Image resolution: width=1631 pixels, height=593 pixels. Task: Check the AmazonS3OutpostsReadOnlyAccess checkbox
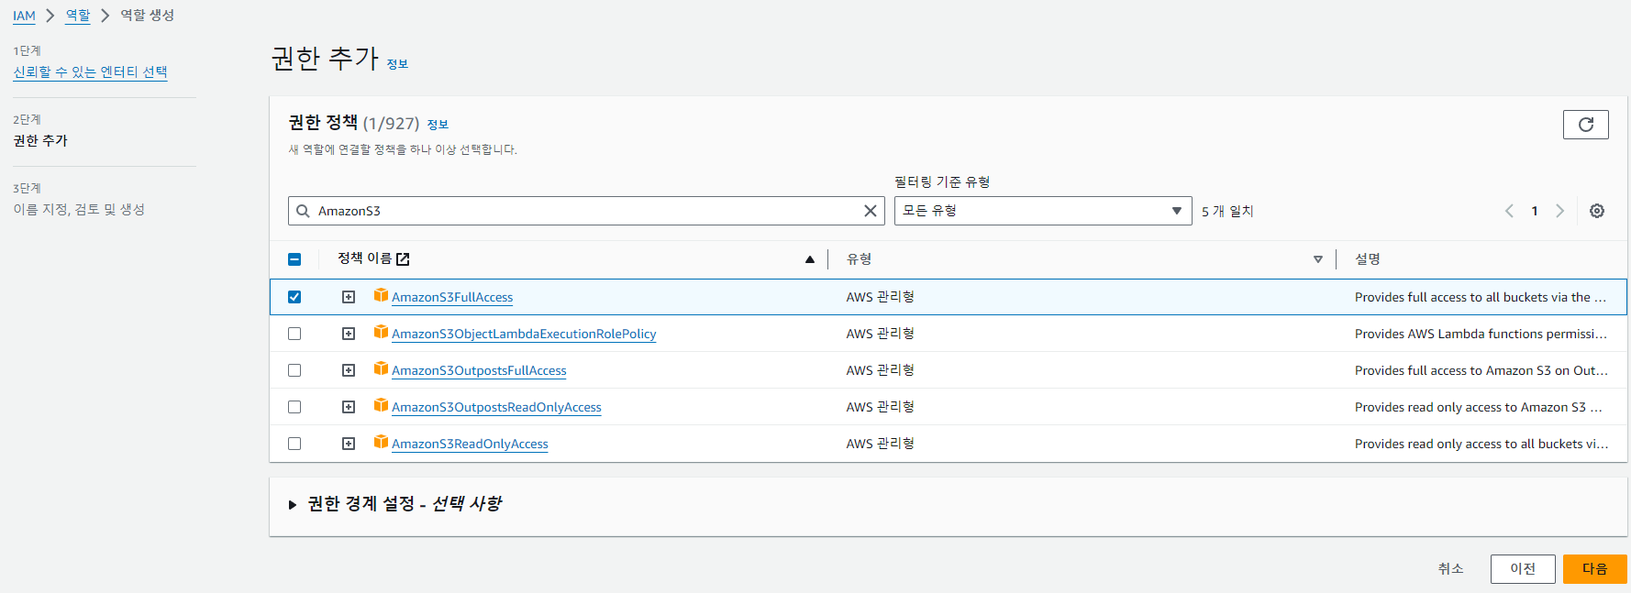coord(294,407)
